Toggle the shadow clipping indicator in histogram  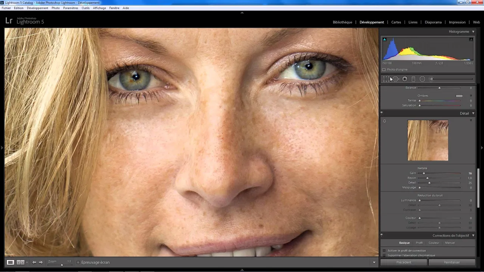[385, 39]
